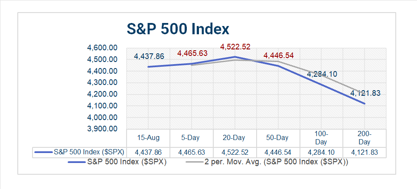Viewport: 417px width, 189px height.
Task: Select the 4,600.00 vertical axis label
Action: pos(102,48)
